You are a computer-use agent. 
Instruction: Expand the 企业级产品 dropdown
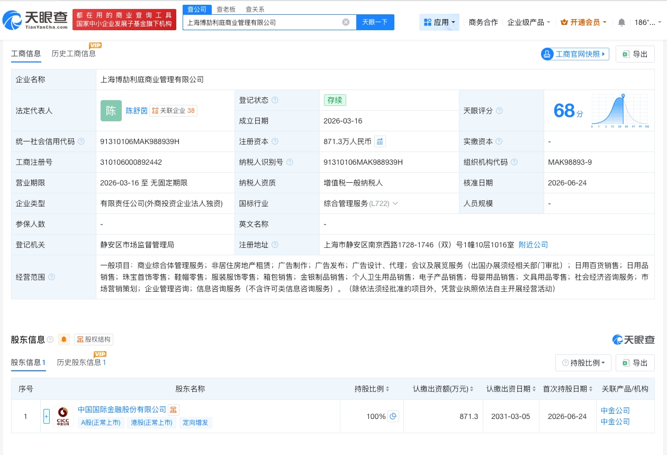[x=529, y=22]
